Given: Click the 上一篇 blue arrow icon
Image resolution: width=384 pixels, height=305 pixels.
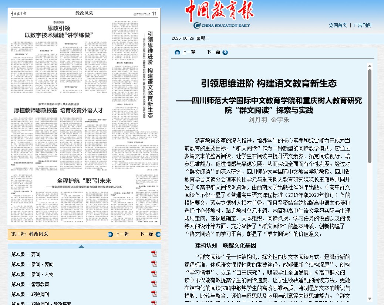Looking at the screenshot, I should [178, 52].
